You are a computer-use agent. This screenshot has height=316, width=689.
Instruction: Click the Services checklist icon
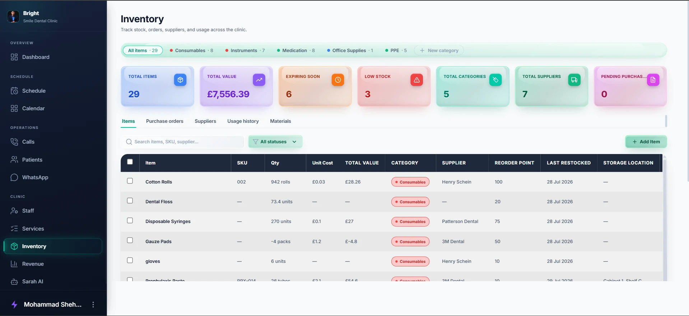click(x=14, y=229)
